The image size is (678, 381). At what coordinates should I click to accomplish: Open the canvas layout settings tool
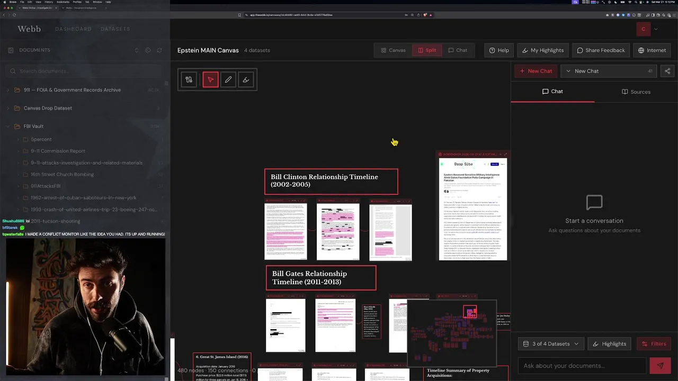click(189, 79)
